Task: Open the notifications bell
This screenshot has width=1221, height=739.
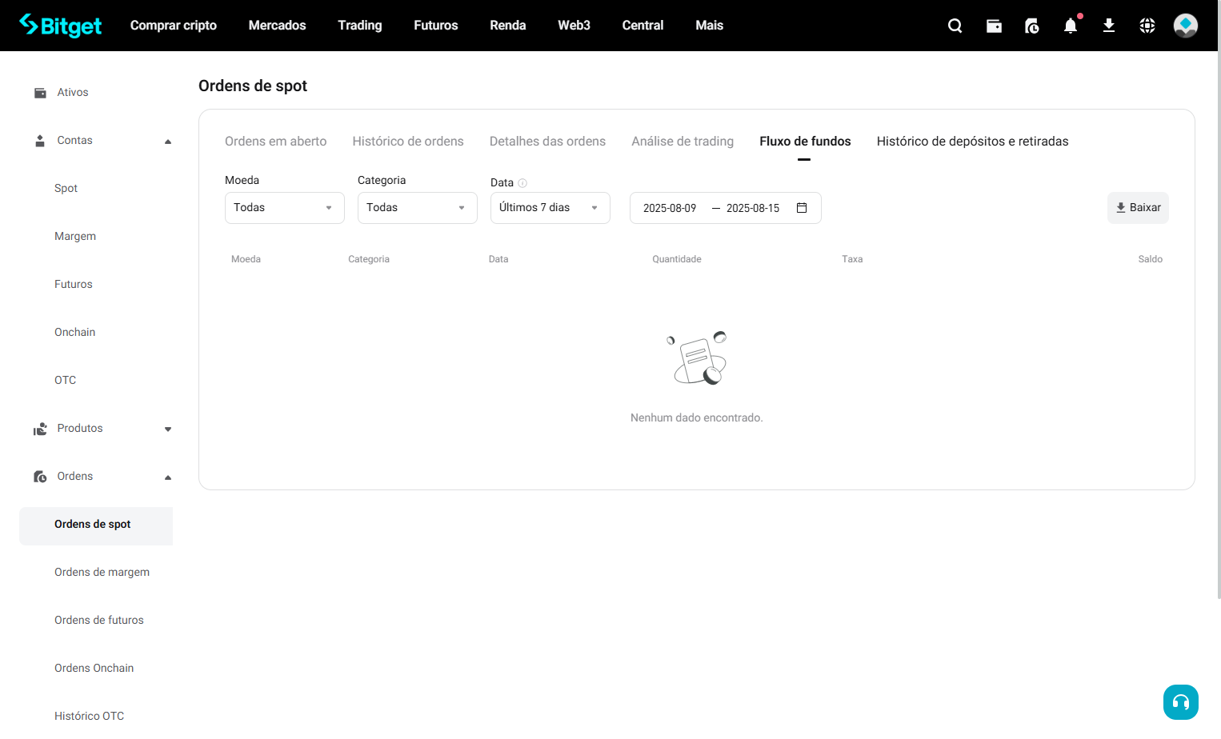Action: [x=1071, y=26]
